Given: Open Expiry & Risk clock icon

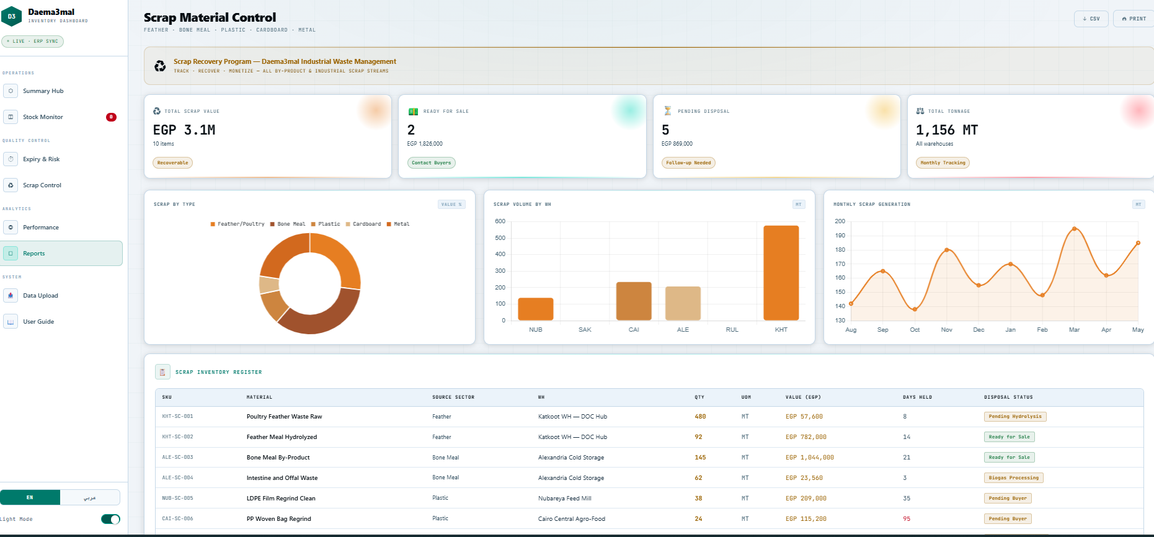Looking at the screenshot, I should 11,159.
